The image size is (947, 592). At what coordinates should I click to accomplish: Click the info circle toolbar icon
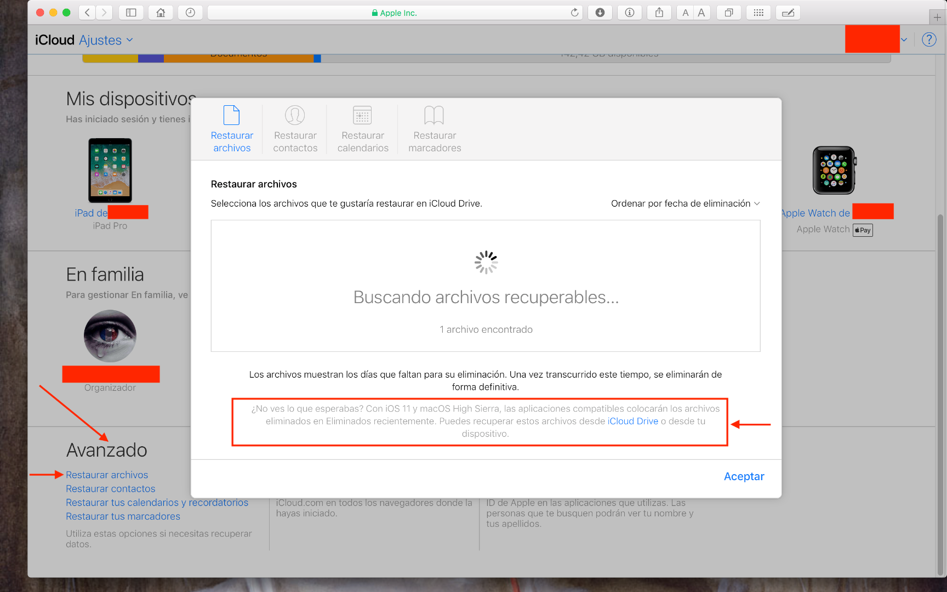[x=630, y=13]
